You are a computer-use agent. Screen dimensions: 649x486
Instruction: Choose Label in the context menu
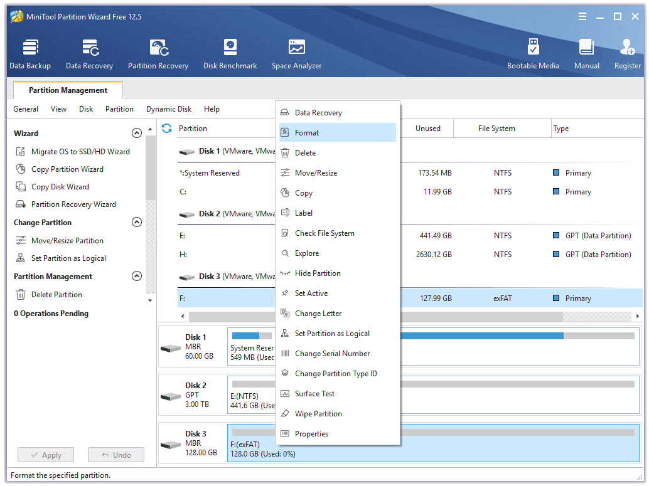(338, 213)
